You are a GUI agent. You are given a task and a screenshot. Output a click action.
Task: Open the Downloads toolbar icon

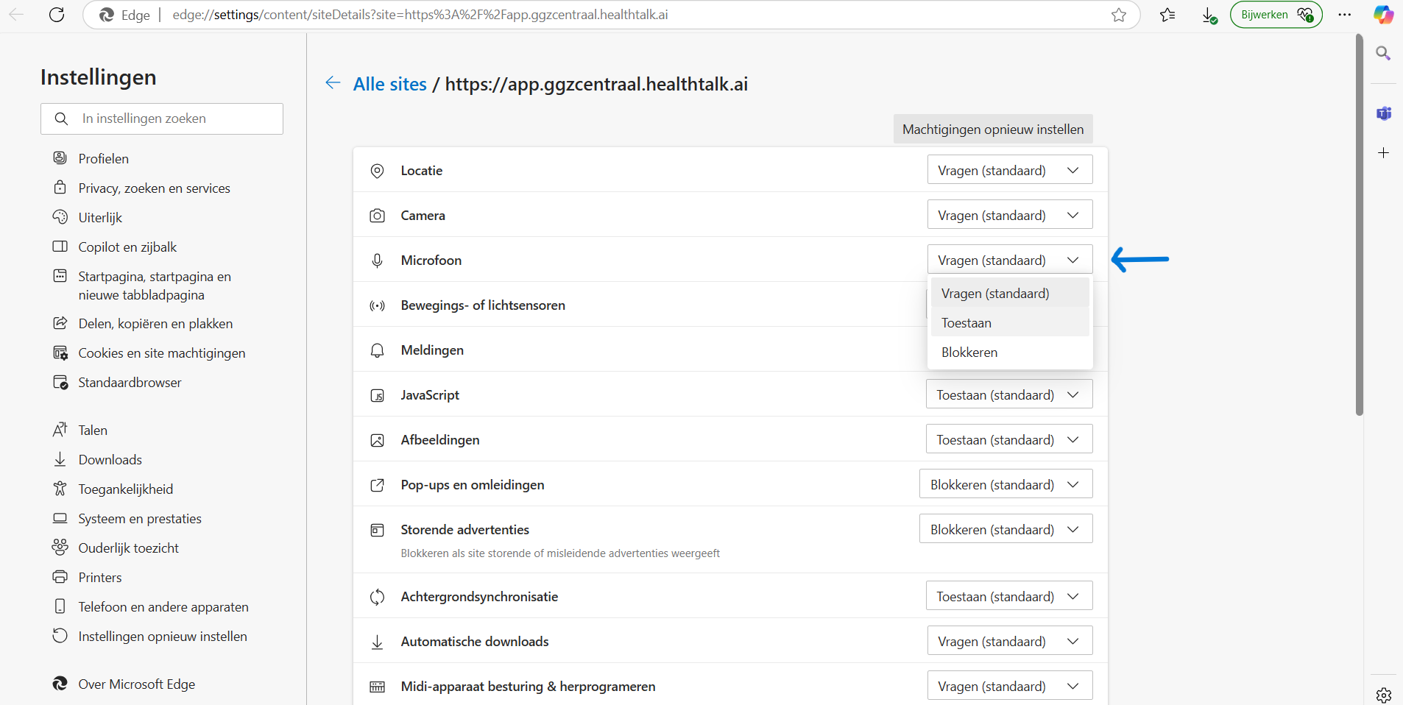1209,15
